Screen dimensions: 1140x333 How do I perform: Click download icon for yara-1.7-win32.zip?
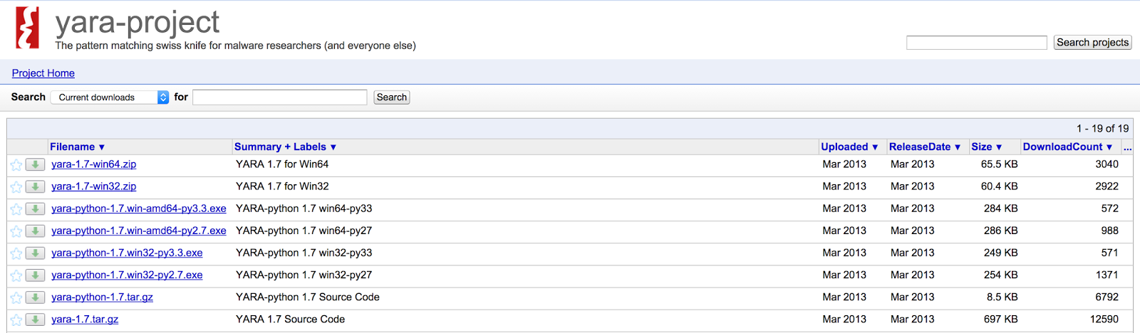point(35,186)
